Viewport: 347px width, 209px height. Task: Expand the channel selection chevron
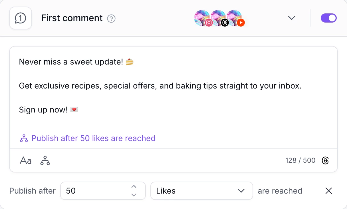[x=291, y=18]
